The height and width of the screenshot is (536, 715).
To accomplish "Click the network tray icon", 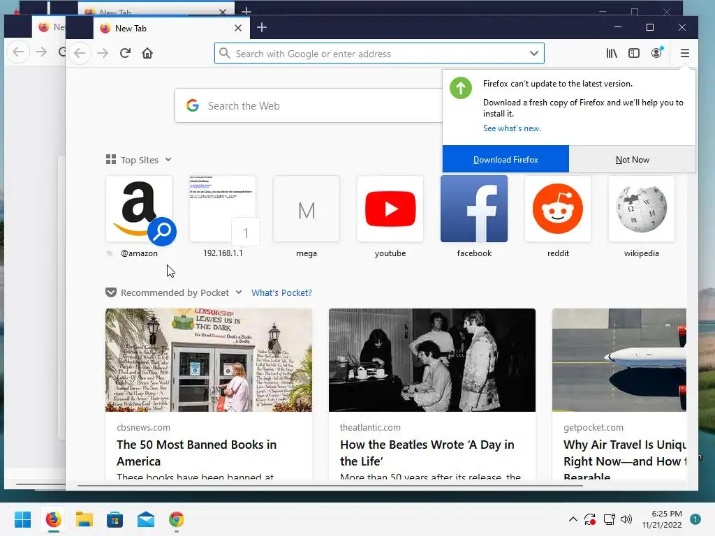I will (x=609, y=519).
